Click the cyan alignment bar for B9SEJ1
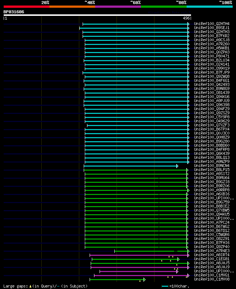Viewport: 236px width, 289px height. 134,28
